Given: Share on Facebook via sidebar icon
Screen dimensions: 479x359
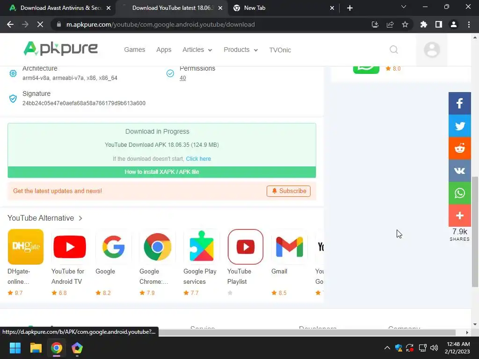Looking at the screenshot, I should [459, 103].
